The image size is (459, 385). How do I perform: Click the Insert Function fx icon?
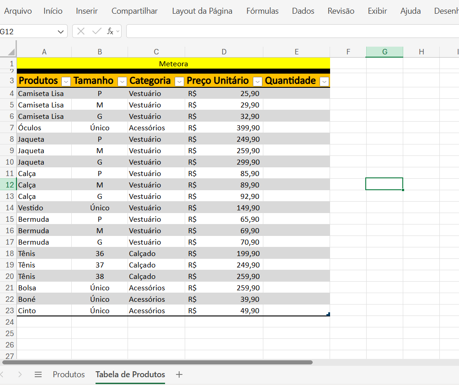click(110, 32)
